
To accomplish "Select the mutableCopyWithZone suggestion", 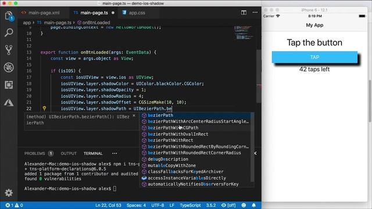I will click(x=195, y=165).
